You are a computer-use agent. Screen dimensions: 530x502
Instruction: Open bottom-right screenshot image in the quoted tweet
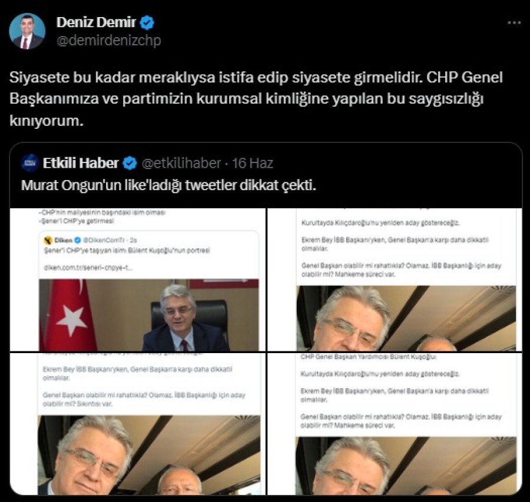point(395,424)
